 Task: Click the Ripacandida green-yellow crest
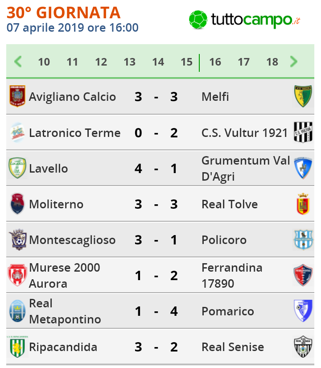tap(18, 347)
